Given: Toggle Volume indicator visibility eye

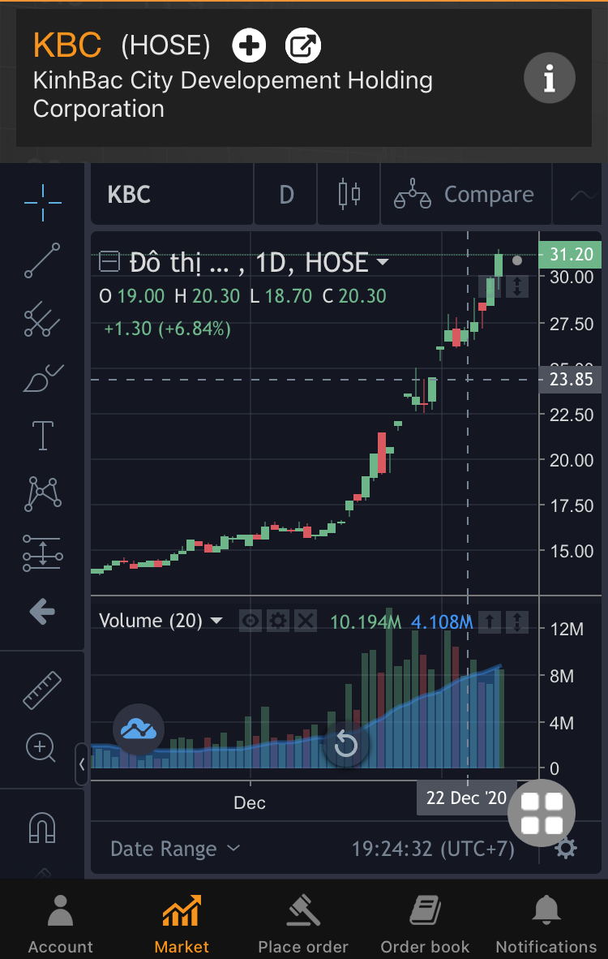Looking at the screenshot, I should pyautogui.click(x=250, y=621).
